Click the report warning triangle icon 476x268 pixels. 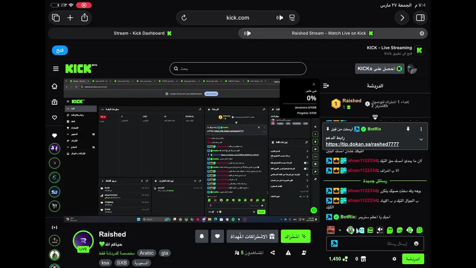(x=288, y=253)
